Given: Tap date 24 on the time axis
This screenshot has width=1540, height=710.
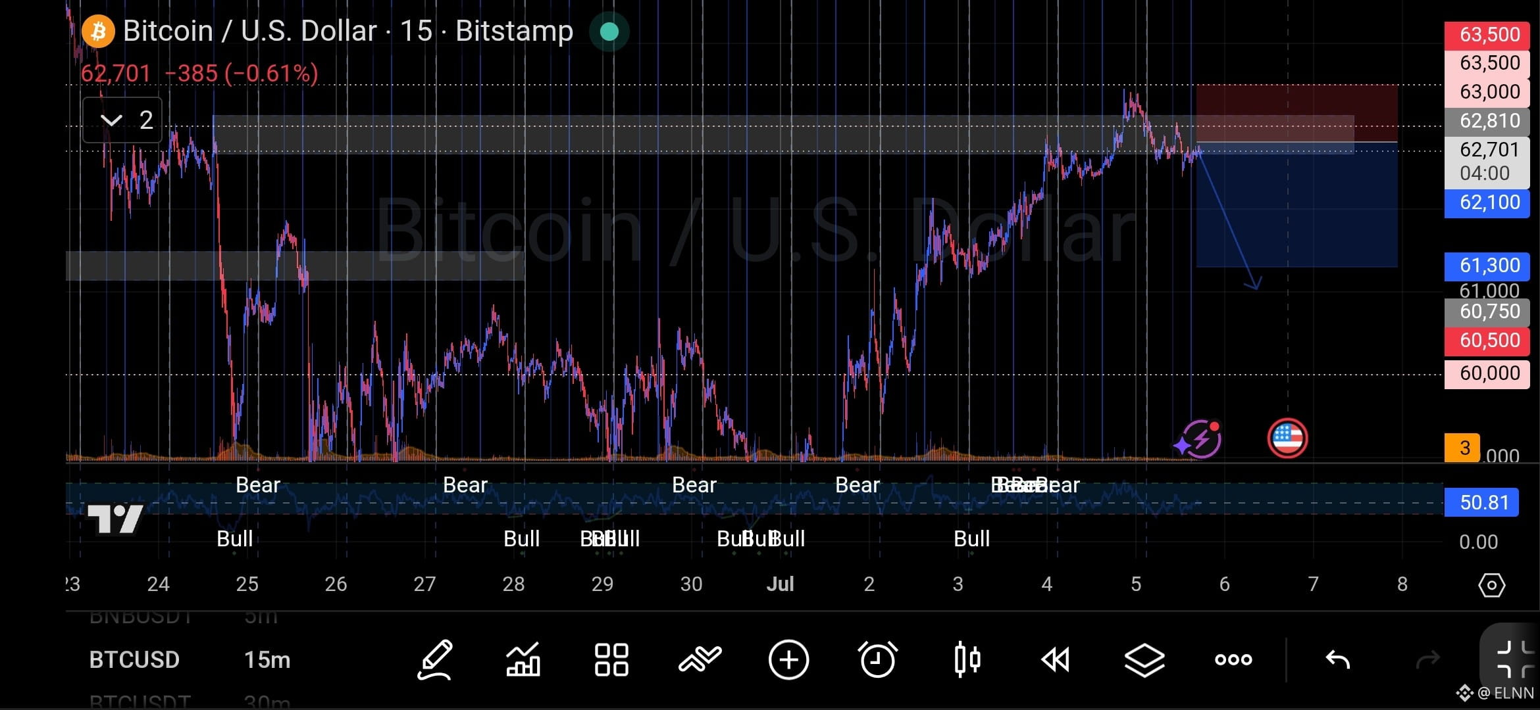Looking at the screenshot, I should (158, 584).
